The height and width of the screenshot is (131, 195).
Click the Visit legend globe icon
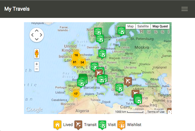coord(102,125)
